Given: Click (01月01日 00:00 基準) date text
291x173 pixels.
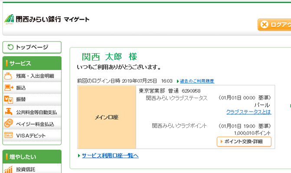Looking at the screenshot, I should click(244, 98).
